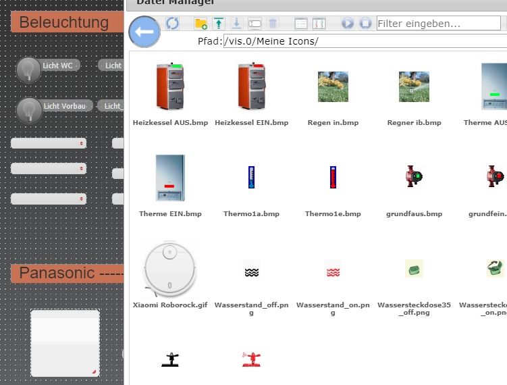Click the Thermo1e.bmp filename label
Screen dimensions: 507x385
(333, 214)
